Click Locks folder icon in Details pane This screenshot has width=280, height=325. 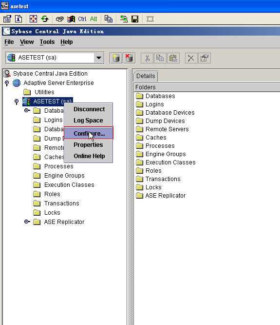pyautogui.click(x=140, y=187)
